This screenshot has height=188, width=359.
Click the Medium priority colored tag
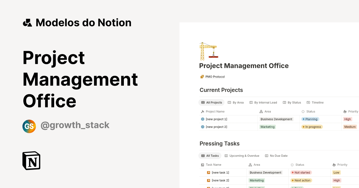350,127
